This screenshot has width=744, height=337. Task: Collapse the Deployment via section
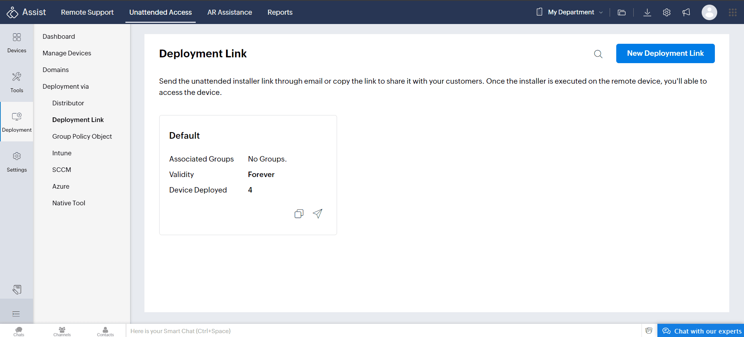tap(66, 86)
